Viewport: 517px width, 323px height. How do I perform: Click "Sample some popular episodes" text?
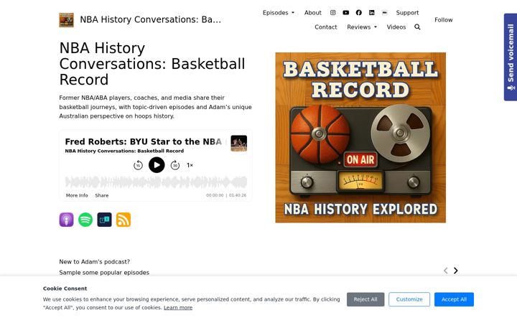(x=104, y=273)
